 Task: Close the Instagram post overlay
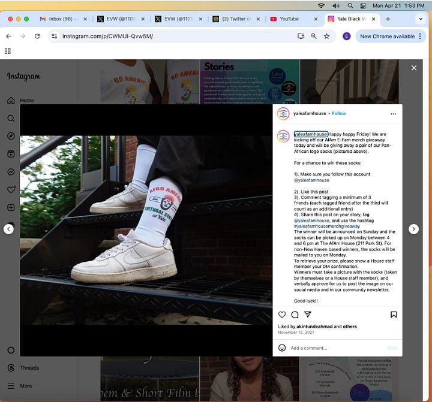pyautogui.click(x=414, y=68)
